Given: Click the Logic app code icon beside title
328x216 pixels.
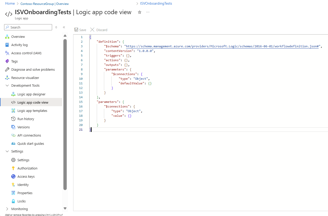Looking at the screenshot, I should tap(9, 14).
